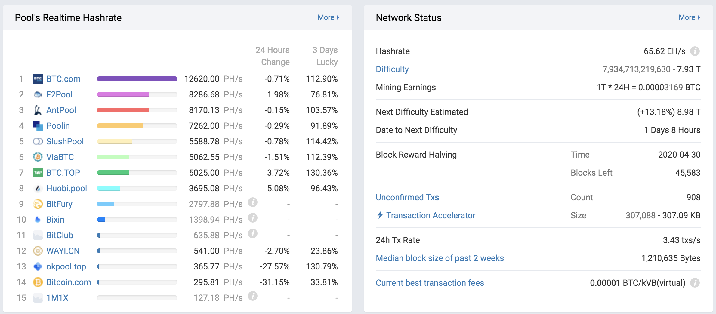Image resolution: width=716 pixels, height=314 pixels.
Task: Open the Huobi.pool pool link
Action: pos(66,188)
